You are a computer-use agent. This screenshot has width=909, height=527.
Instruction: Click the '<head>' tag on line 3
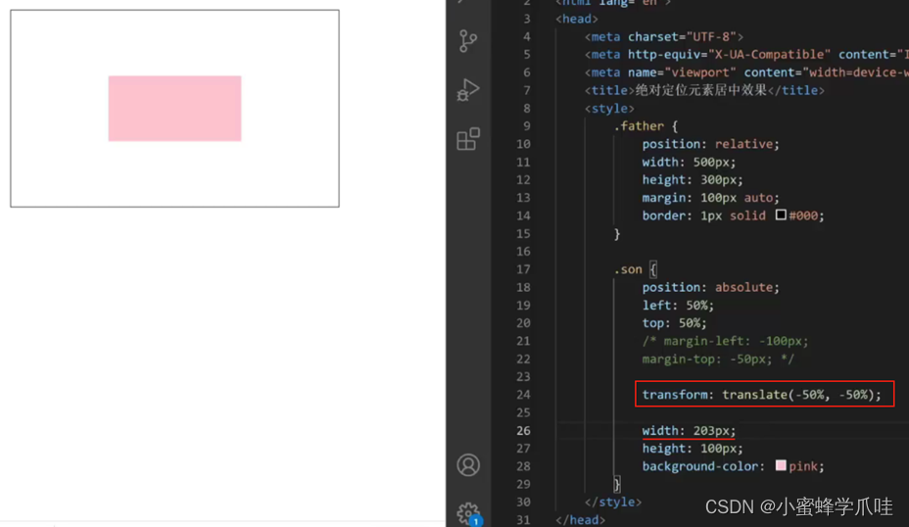(576, 19)
